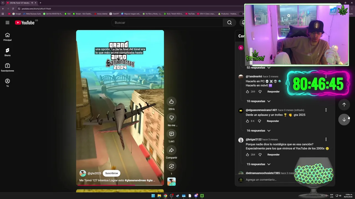Screen dimensions: 355x199
Task: Open the Tú profile section
Action: click(7, 83)
